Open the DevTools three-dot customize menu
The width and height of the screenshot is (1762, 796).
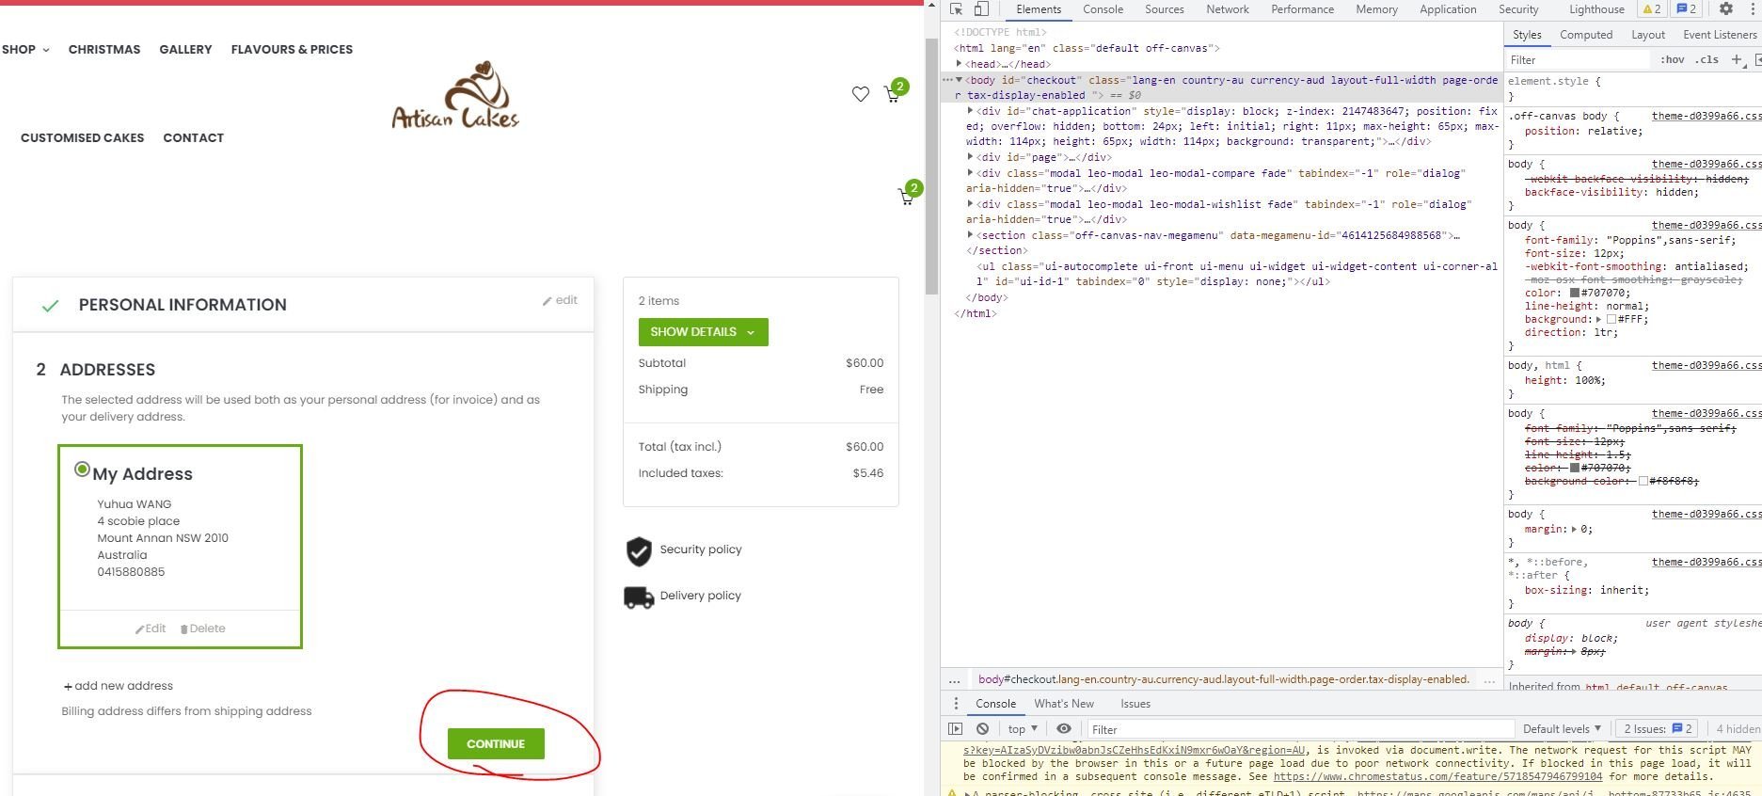[1753, 9]
